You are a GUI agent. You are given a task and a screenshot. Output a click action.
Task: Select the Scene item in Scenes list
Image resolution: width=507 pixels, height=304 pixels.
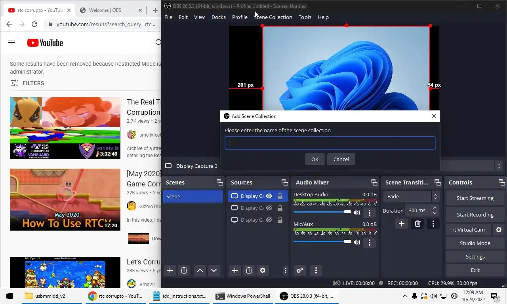(x=193, y=196)
